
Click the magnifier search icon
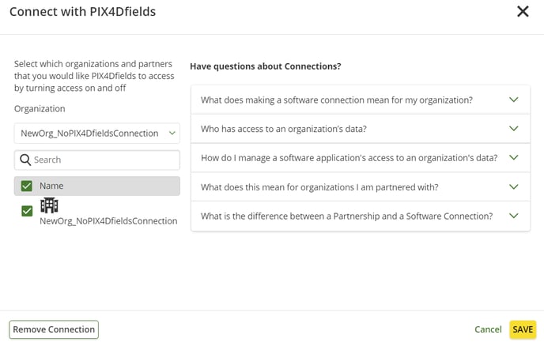point(25,160)
